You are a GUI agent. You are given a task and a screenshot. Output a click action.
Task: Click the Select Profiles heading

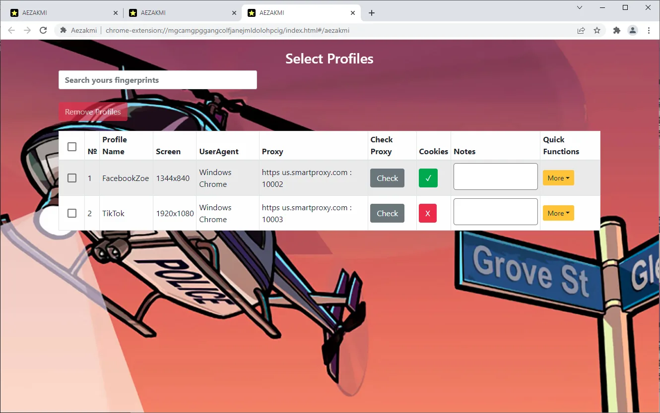(330, 59)
